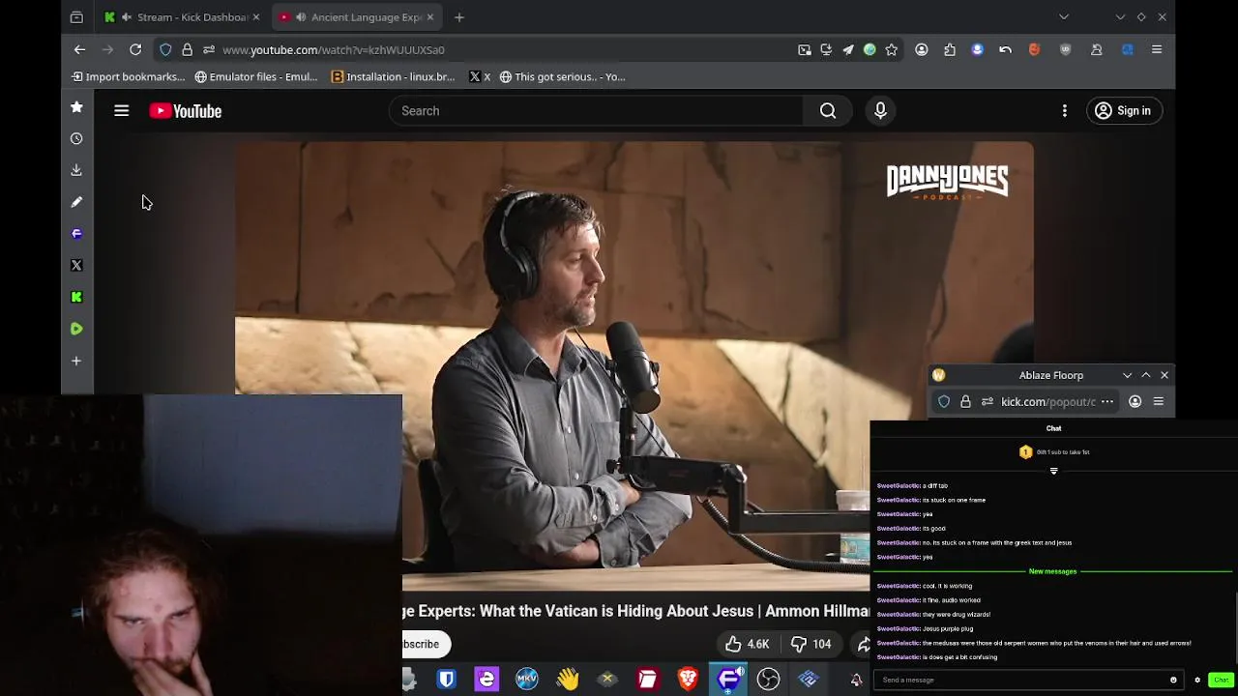Go back to previous page
This screenshot has height=696, width=1238.
[x=79, y=49]
